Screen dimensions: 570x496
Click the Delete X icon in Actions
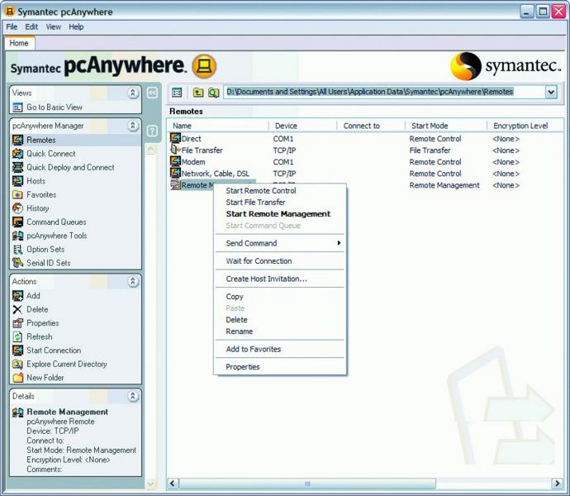(18, 309)
